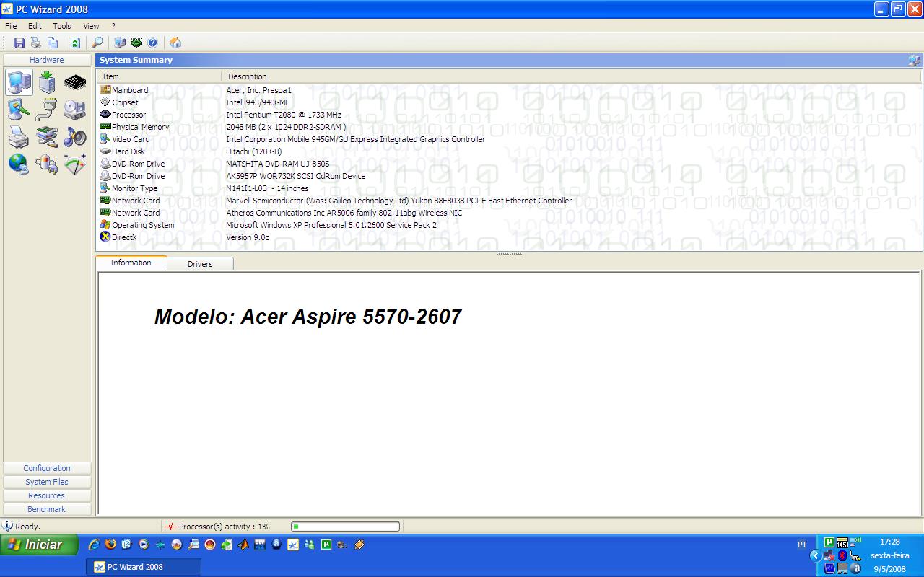Select the Video monitor icon in sidebar

point(19,110)
